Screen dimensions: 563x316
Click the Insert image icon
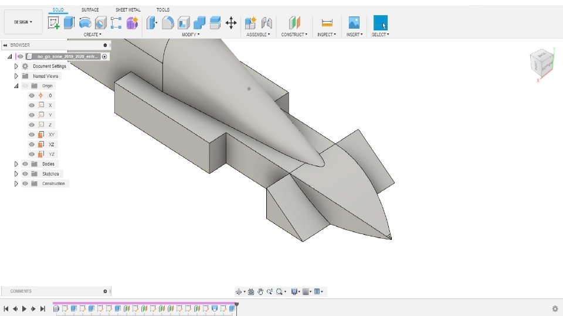[x=354, y=23]
